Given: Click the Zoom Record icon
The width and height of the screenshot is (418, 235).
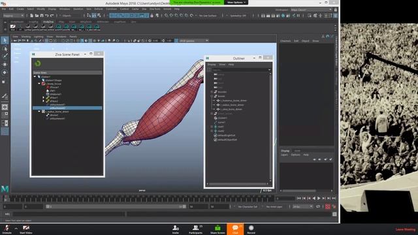Looking at the screenshot, I should 251,229.
